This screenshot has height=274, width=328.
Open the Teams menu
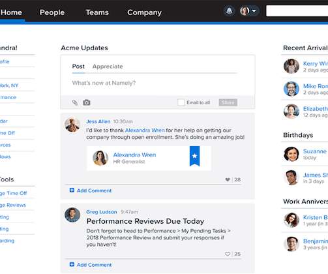click(97, 12)
